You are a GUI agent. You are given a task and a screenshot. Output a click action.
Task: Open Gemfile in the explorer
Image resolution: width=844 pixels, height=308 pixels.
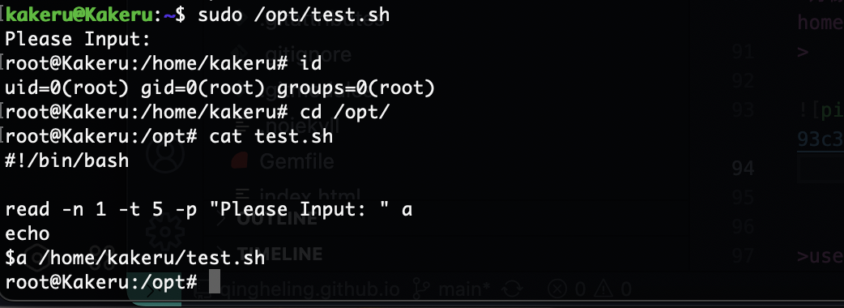coord(296,161)
